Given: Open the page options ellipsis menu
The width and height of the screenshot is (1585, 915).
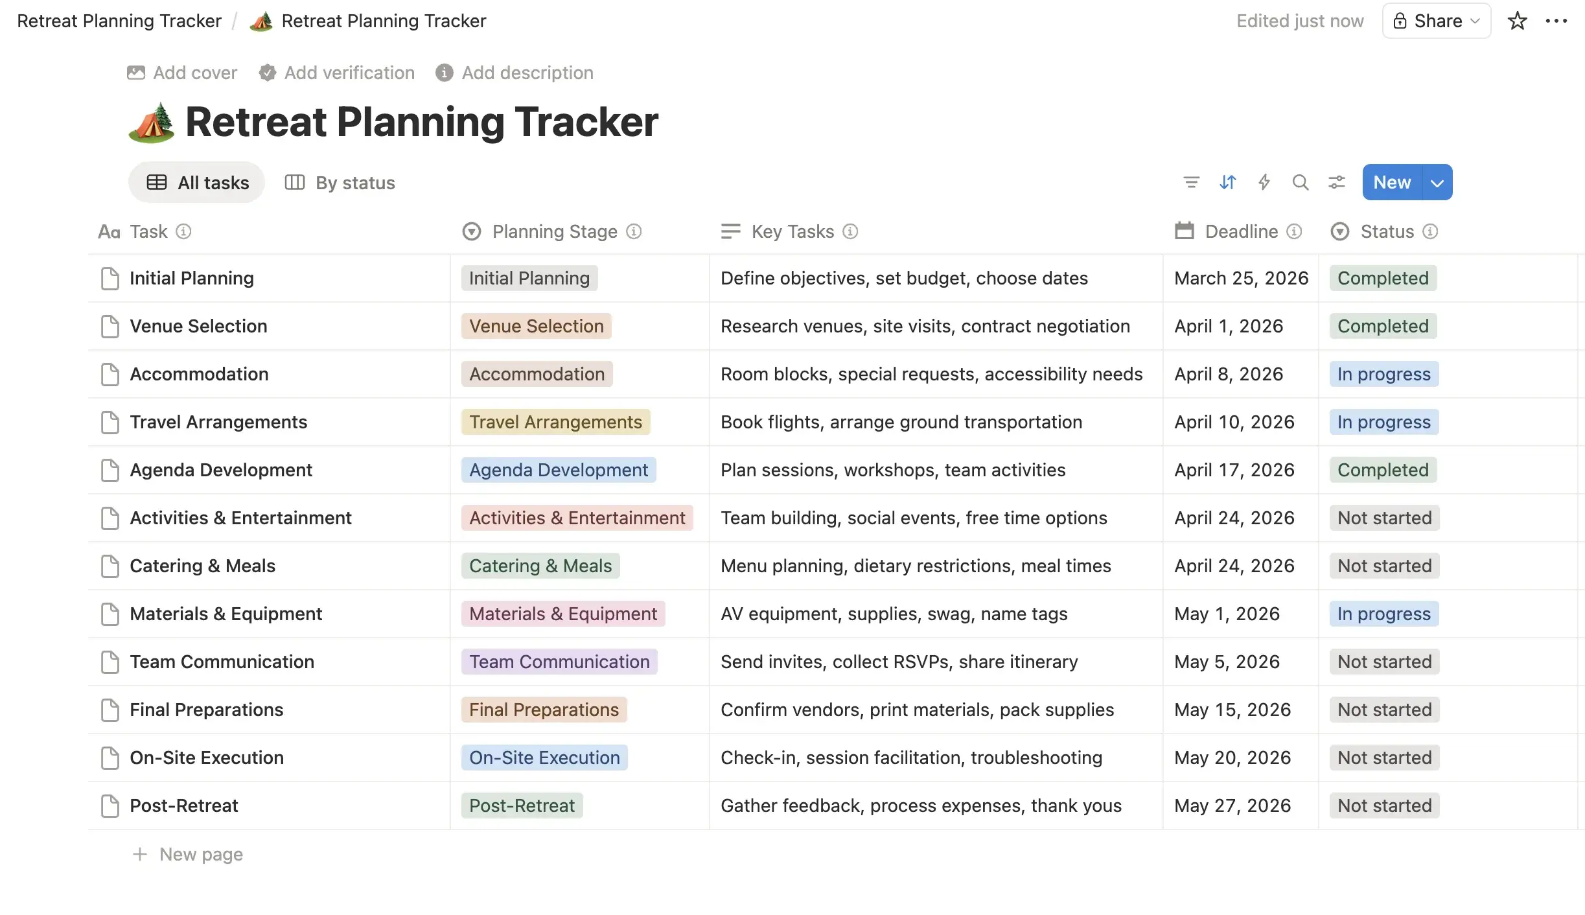Looking at the screenshot, I should [x=1557, y=21].
